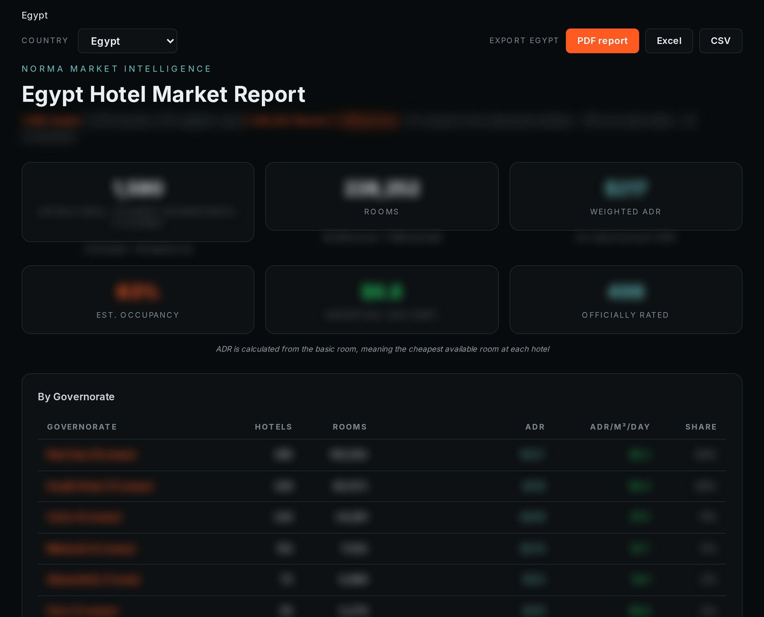Select the Est. Occupancy stat card
This screenshot has width=764, height=617.
tap(138, 300)
